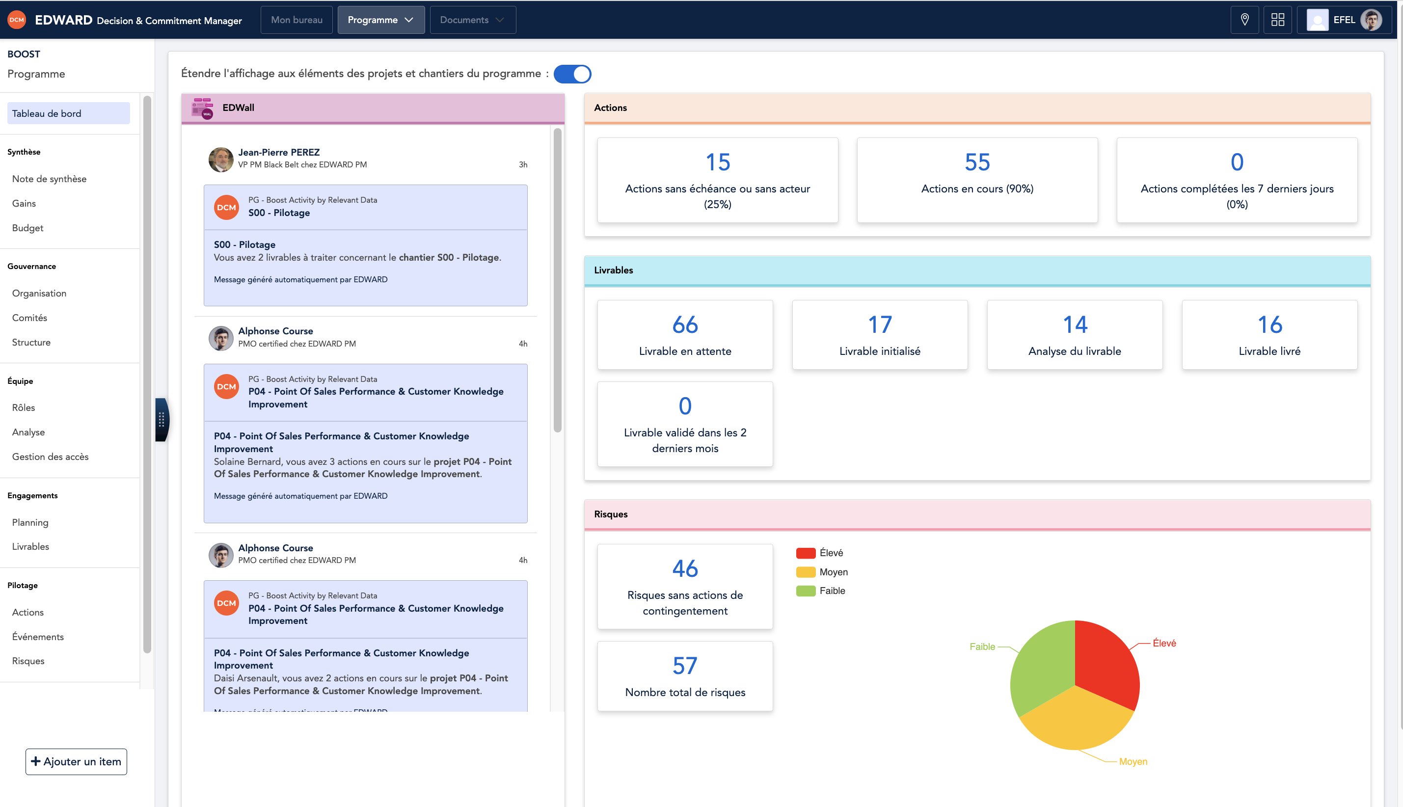Click the DCM logo in the top bar
The image size is (1403, 807).
17,20
